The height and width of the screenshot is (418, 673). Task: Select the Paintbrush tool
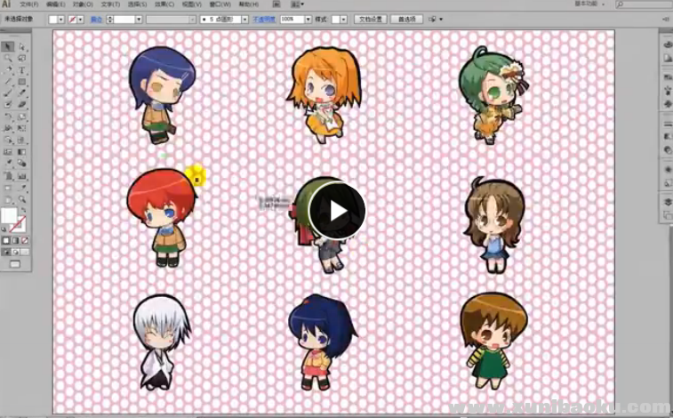pos(8,92)
